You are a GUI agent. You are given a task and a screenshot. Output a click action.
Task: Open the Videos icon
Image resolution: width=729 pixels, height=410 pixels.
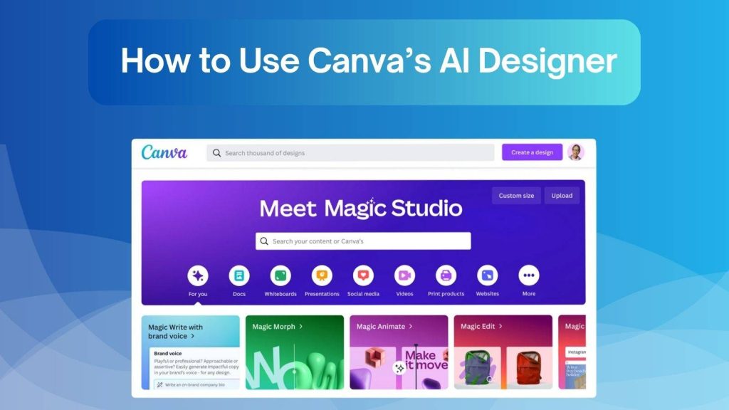[x=404, y=274]
